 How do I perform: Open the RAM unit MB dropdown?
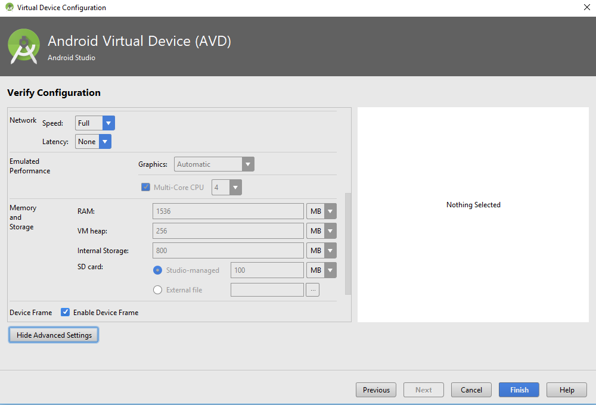pos(321,211)
